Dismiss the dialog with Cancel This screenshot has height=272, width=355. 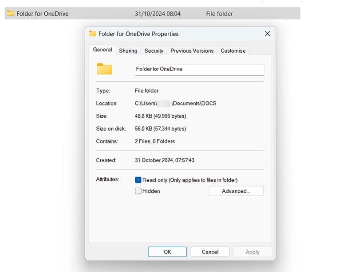click(x=210, y=252)
